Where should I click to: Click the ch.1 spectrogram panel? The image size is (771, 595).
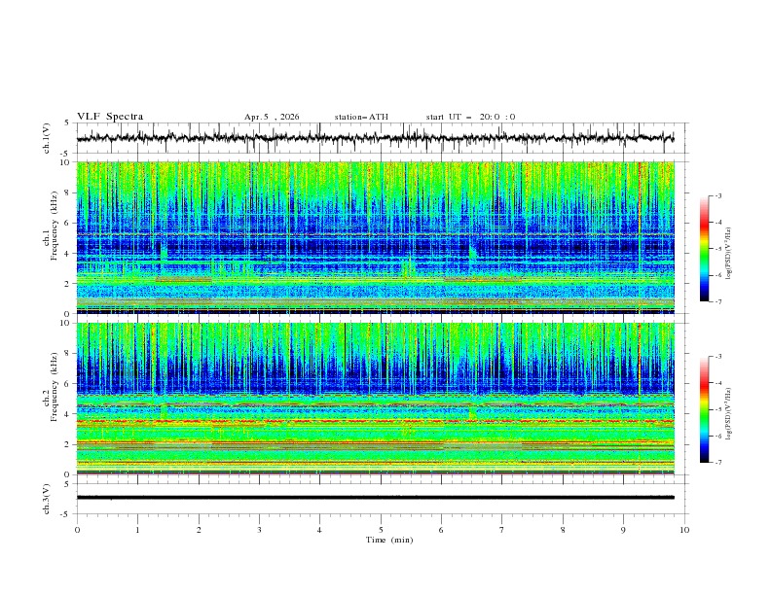tap(375, 237)
